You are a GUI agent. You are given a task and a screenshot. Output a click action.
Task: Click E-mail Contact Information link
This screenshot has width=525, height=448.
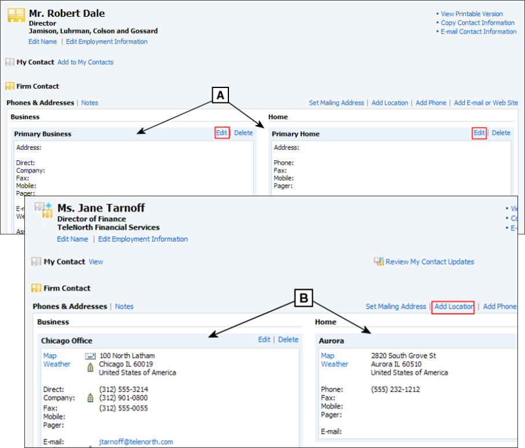click(x=479, y=31)
